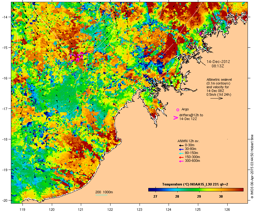The width and height of the screenshot is (256, 212).
Task: Click the time label 08:13Z
Action: tap(218, 66)
